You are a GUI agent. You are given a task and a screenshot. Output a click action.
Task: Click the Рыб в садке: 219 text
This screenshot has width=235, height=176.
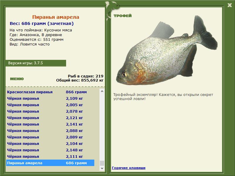coord(85,76)
